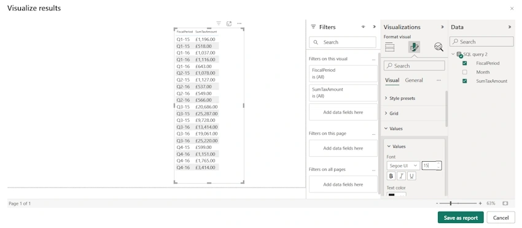522x228 pixels.
Task: Increase font size with the up stepper
Action: click(438, 163)
